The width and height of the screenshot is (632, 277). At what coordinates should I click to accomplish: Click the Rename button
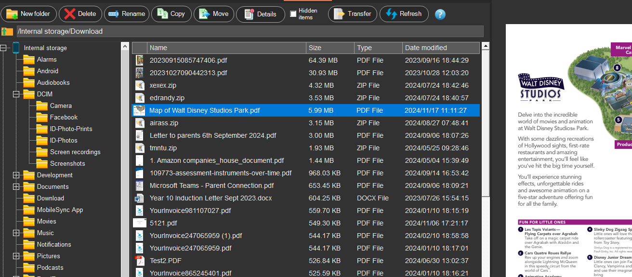(x=127, y=14)
